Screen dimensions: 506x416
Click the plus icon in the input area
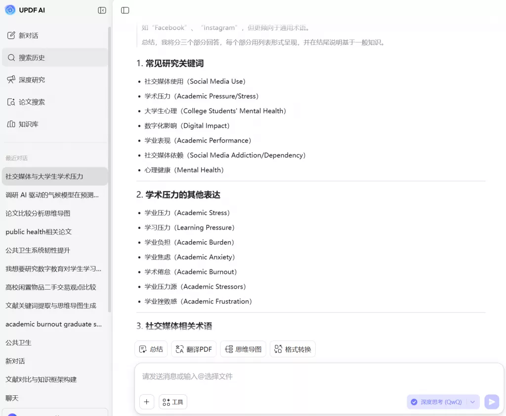[x=146, y=402]
